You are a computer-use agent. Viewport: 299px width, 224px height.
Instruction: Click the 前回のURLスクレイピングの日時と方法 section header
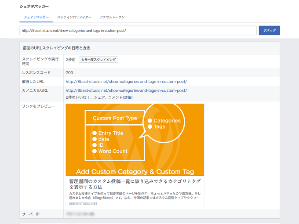[56, 47]
